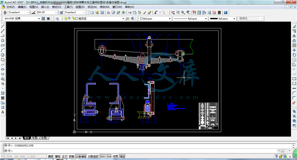Open the Tool Palettes icon
The height and width of the screenshot is (160, 297).
(x=204, y=13)
